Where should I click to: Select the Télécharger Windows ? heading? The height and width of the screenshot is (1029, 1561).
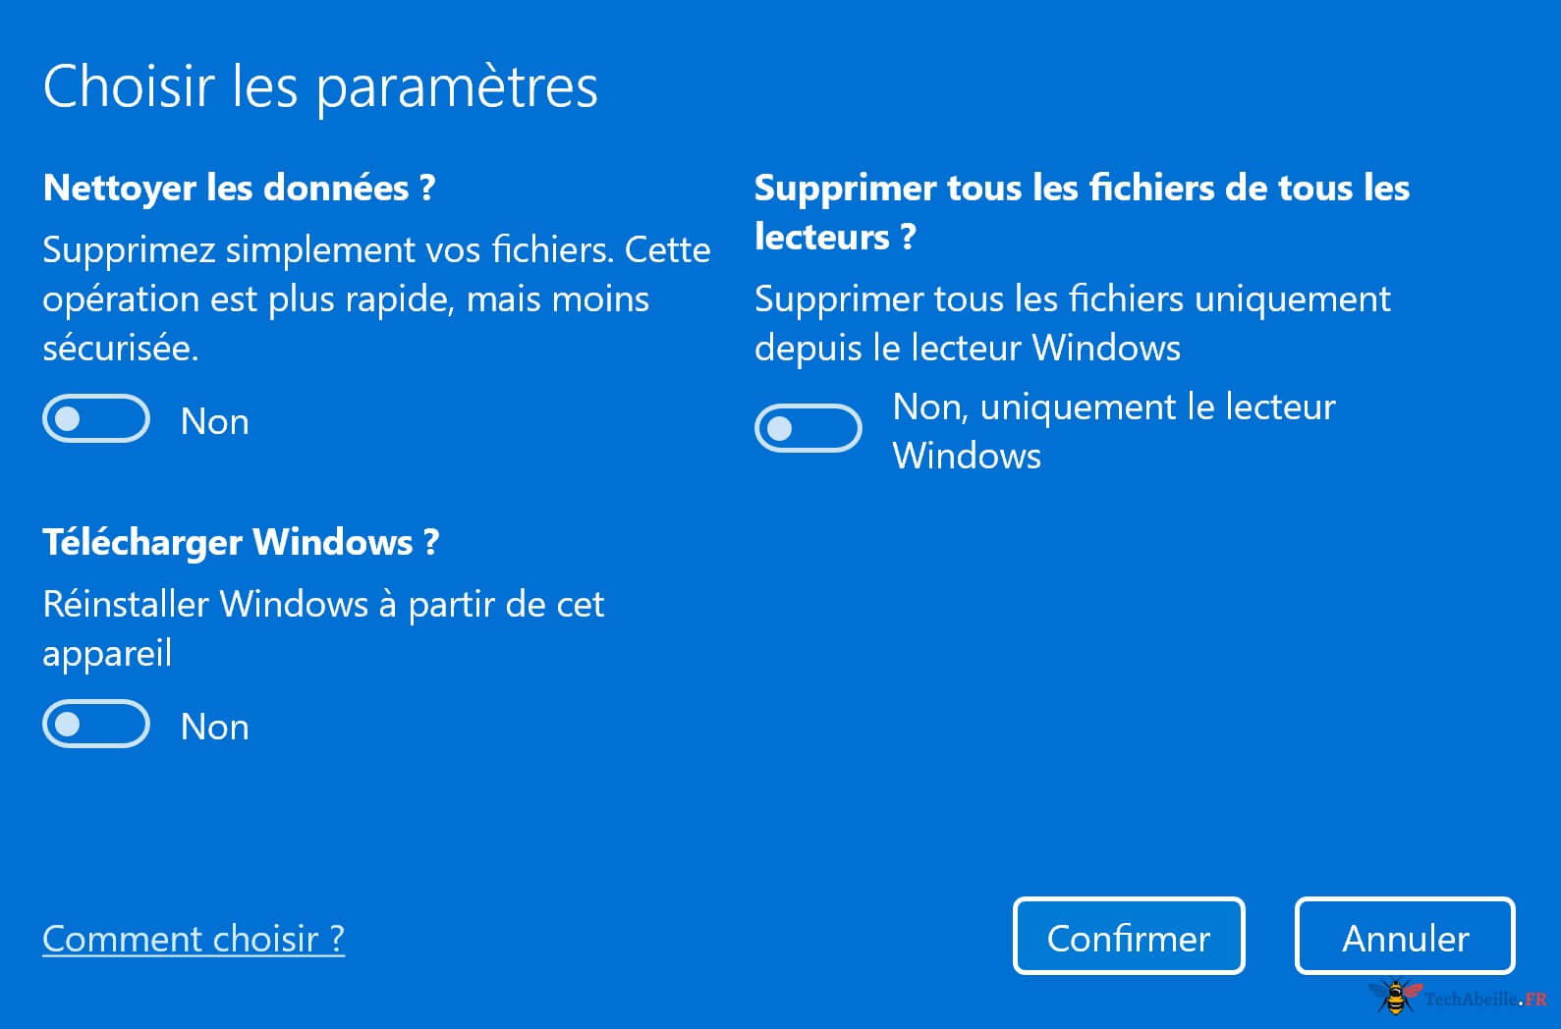click(241, 542)
